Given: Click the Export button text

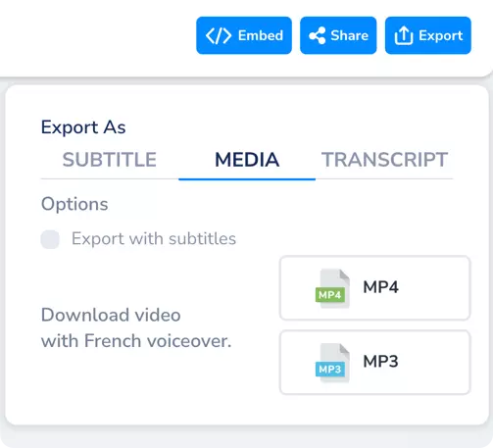Looking at the screenshot, I should [x=441, y=35].
